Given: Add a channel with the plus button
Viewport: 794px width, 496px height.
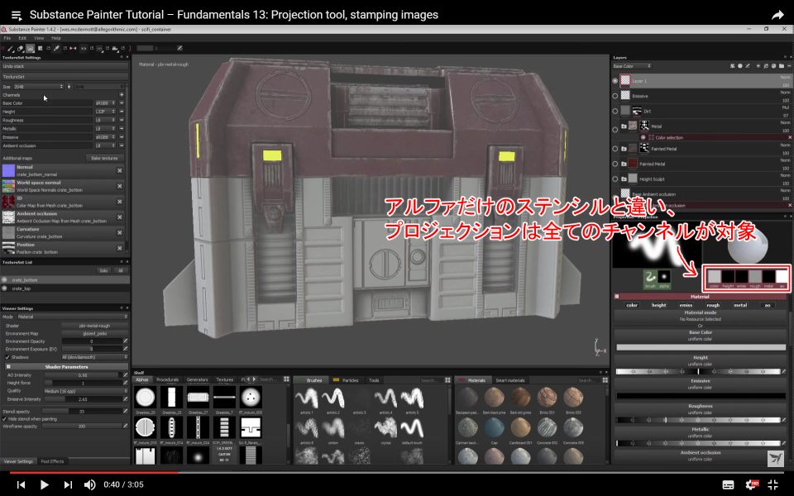Looking at the screenshot, I should [122, 94].
